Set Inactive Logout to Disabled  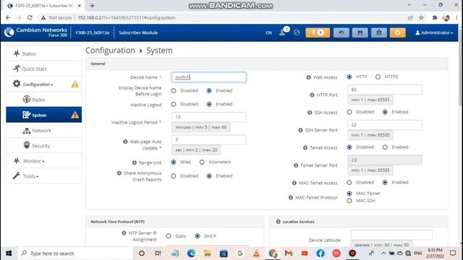[x=174, y=104]
